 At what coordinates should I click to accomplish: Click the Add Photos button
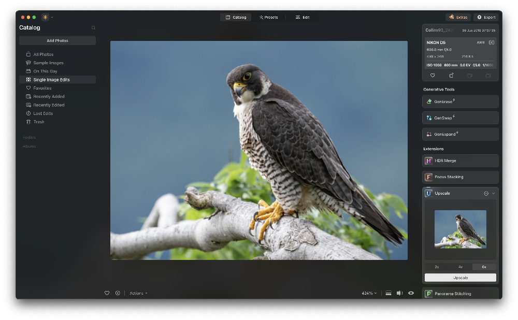click(57, 40)
